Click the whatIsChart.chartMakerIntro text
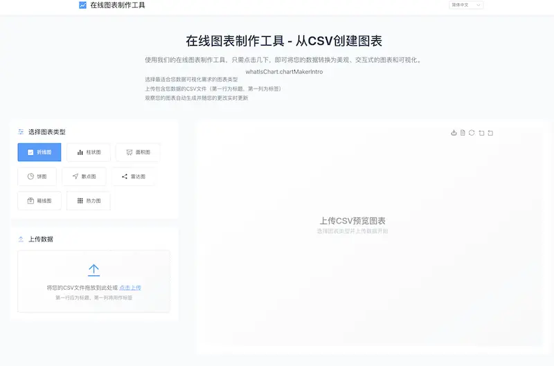The height and width of the screenshot is (366, 554). (x=284, y=72)
